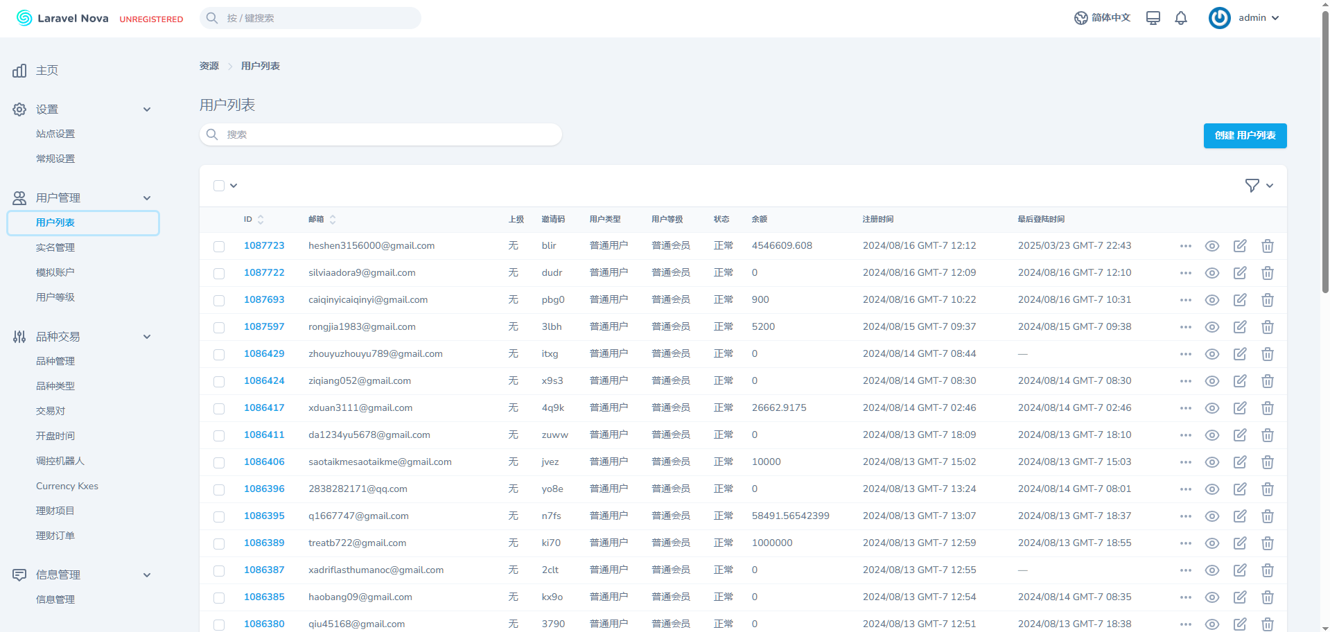Delete user 1087693 using trash icon
The height and width of the screenshot is (632, 1330).
(x=1268, y=300)
